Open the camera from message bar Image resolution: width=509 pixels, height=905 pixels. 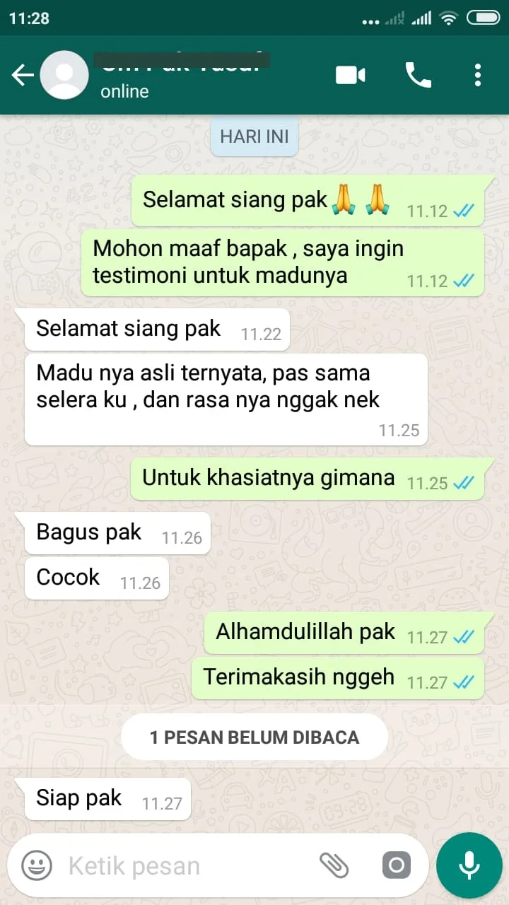tap(396, 865)
